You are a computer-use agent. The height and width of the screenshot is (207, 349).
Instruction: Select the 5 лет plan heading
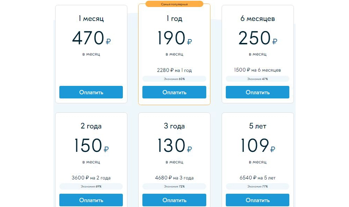258,126
